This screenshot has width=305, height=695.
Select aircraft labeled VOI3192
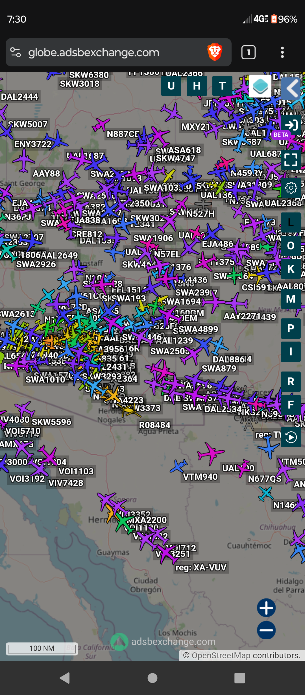[x=27, y=479]
